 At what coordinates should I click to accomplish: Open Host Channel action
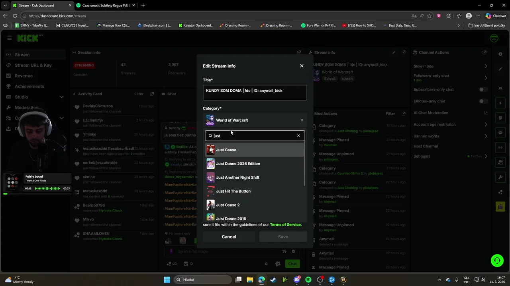point(426,146)
